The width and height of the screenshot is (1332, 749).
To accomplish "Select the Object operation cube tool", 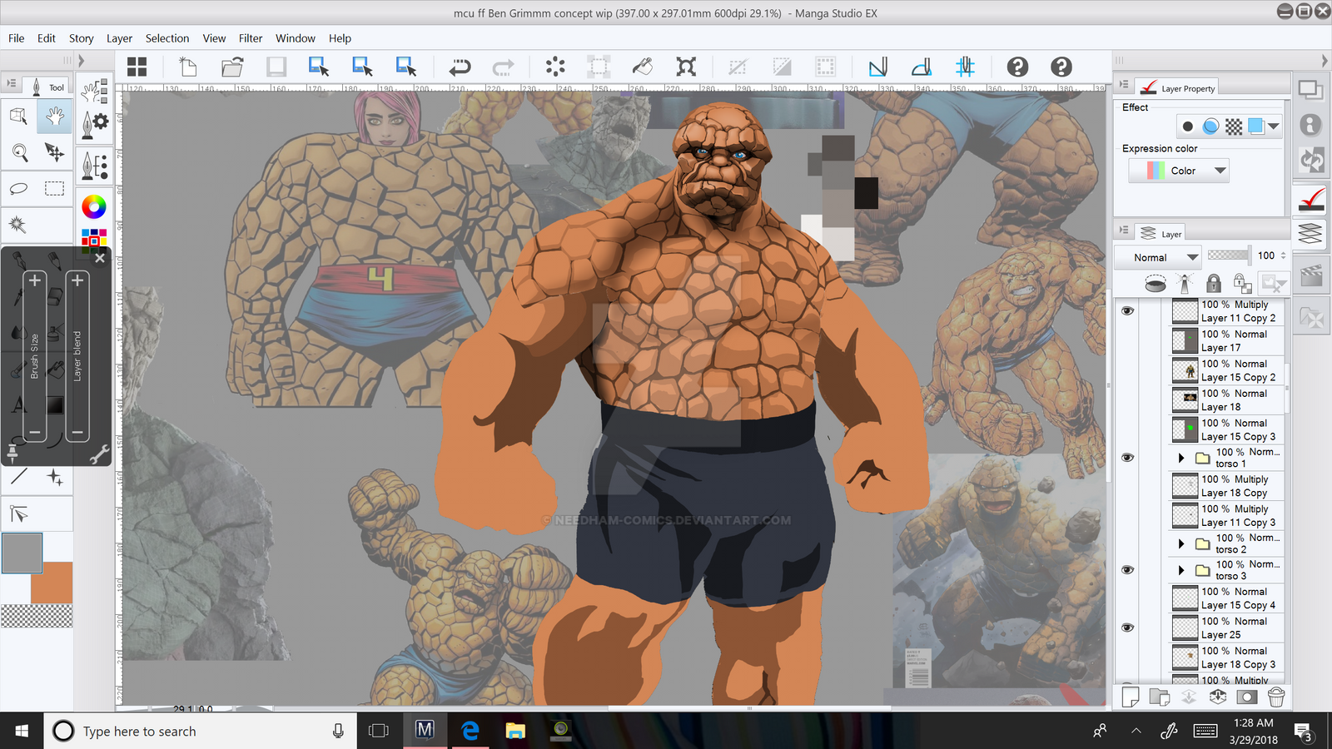I will (x=19, y=117).
